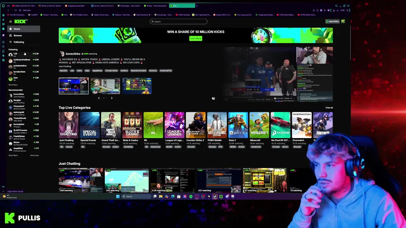Open recommended channel FrankDimes

click(x=24, y=137)
